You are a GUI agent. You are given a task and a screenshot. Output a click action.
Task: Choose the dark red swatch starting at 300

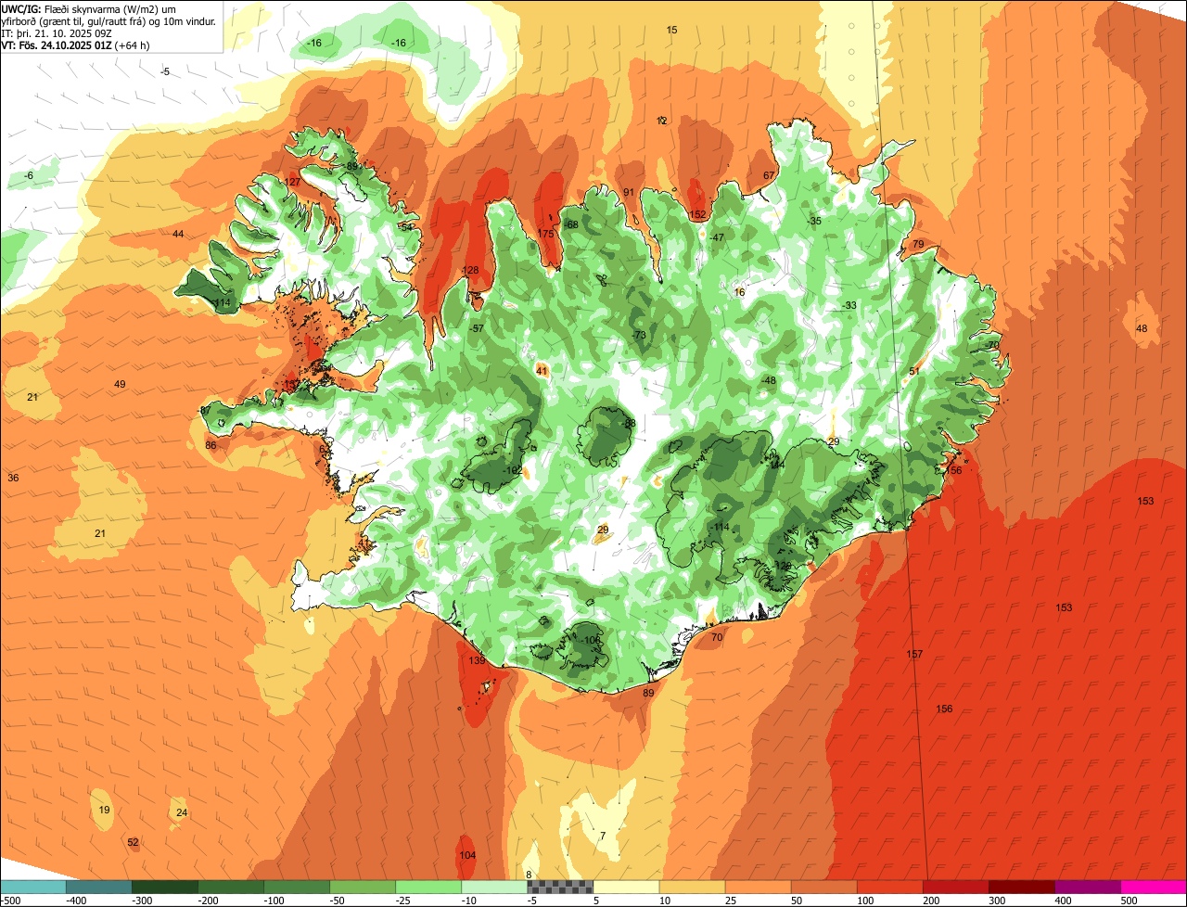(x=1021, y=887)
